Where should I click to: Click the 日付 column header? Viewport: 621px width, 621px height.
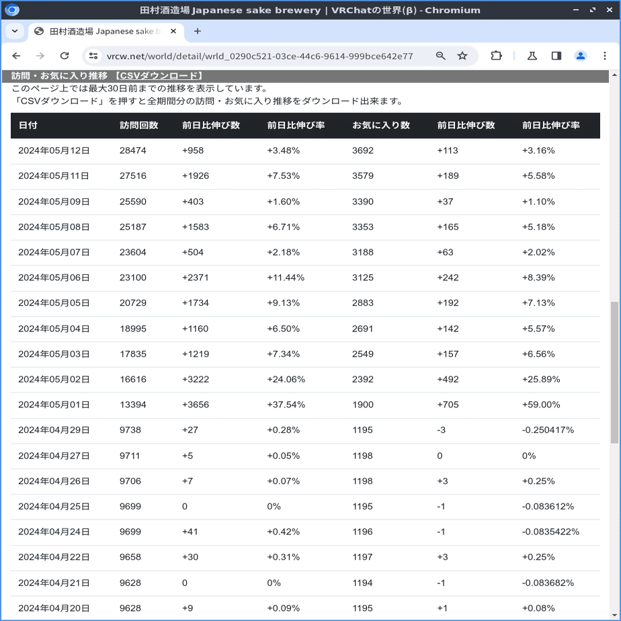pos(28,126)
